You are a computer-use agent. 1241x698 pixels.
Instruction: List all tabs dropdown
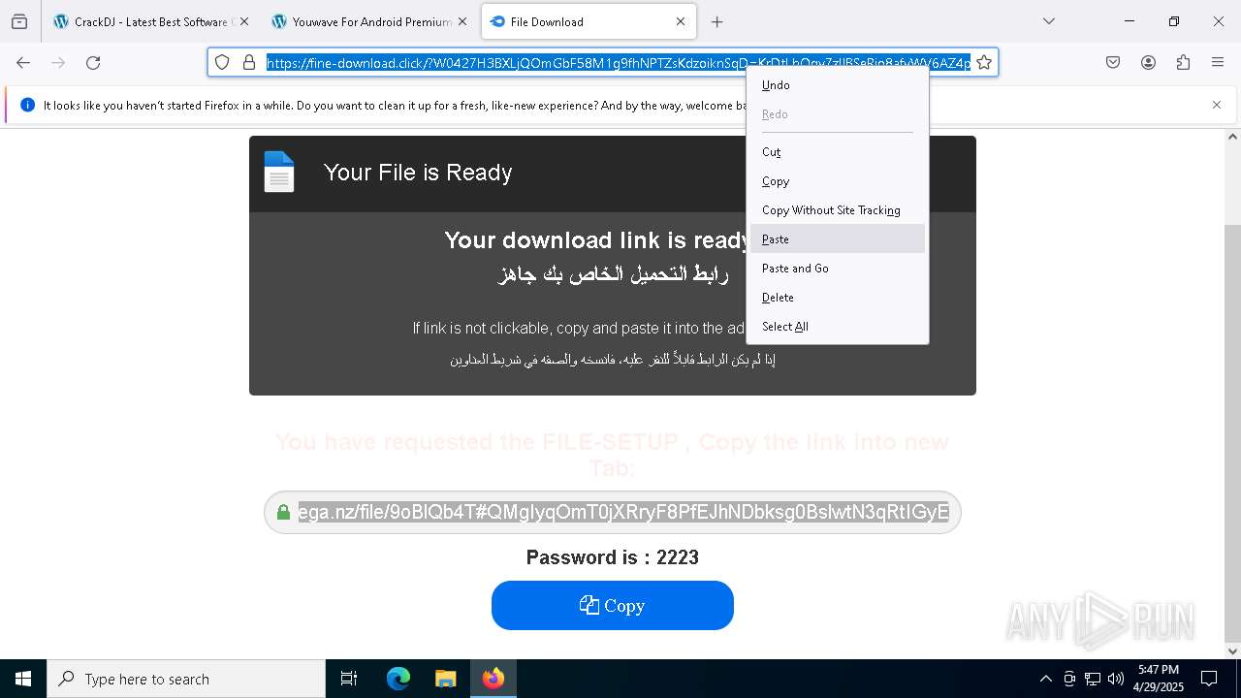(1048, 21)
